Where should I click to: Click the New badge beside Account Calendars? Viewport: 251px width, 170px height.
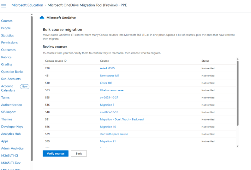[25, 87]
